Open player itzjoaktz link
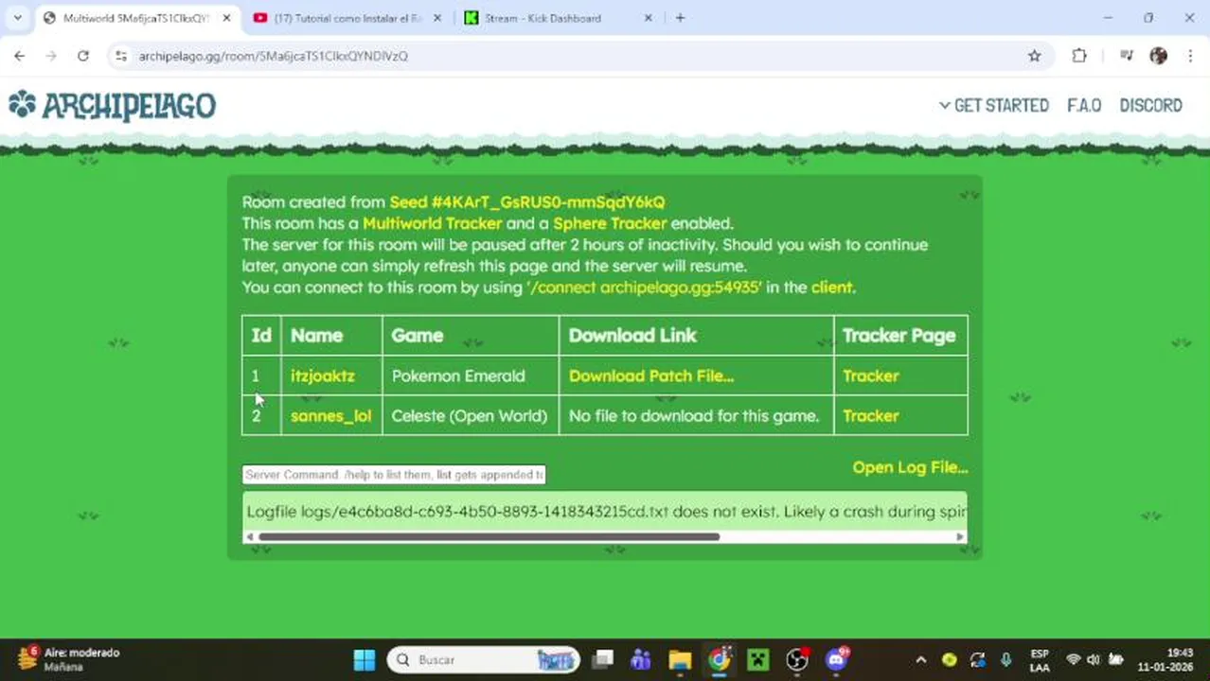The image size is (1210, 681). click(322, 375)
